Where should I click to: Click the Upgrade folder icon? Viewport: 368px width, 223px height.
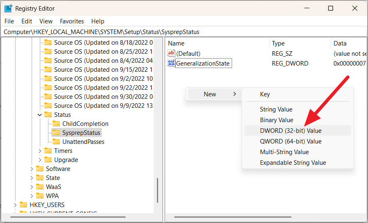tap(48, 159)
